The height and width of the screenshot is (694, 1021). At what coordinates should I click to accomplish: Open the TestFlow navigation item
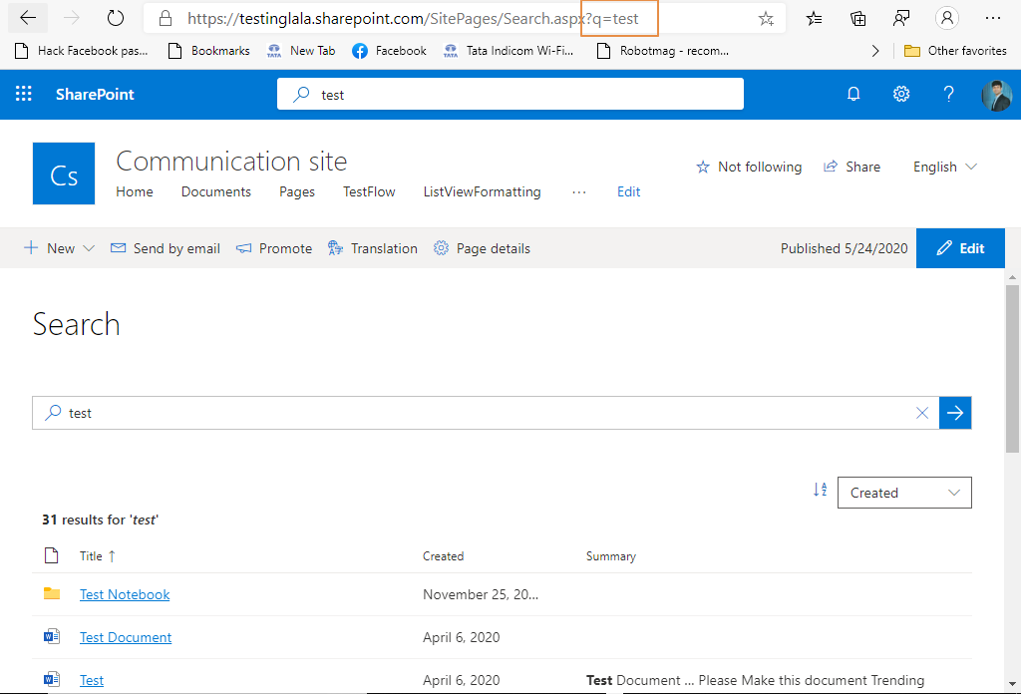click(369, 191)
